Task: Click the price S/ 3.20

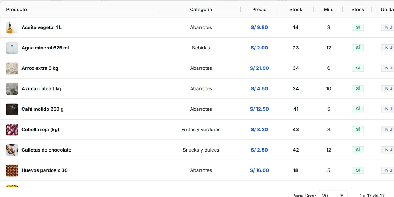Action: tap(259, 130)
